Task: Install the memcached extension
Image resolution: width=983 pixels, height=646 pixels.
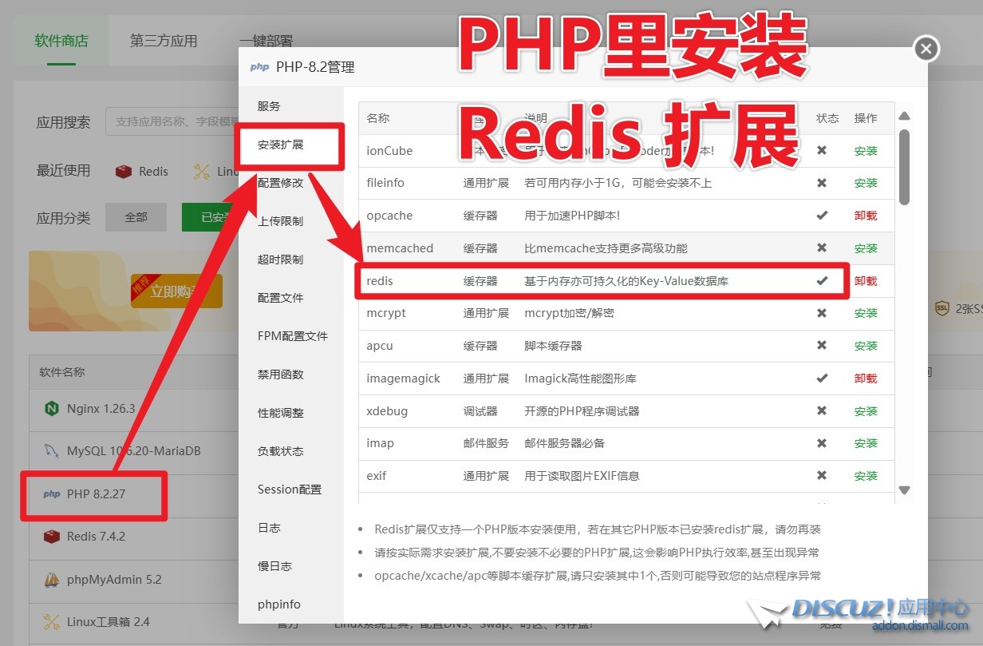Action: [866, 248]
